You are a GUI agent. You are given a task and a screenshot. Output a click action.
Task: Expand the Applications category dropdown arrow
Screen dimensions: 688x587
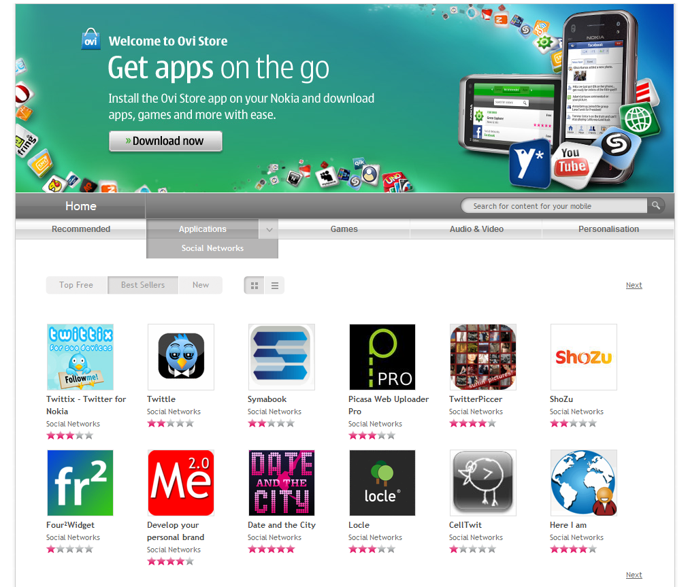[x=269, y=229]
